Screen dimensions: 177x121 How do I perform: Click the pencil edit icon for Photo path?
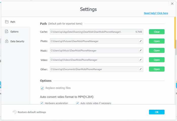(x=141, y=41)
